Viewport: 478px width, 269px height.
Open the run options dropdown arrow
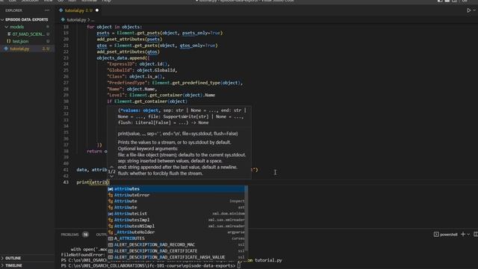point(474,10)
